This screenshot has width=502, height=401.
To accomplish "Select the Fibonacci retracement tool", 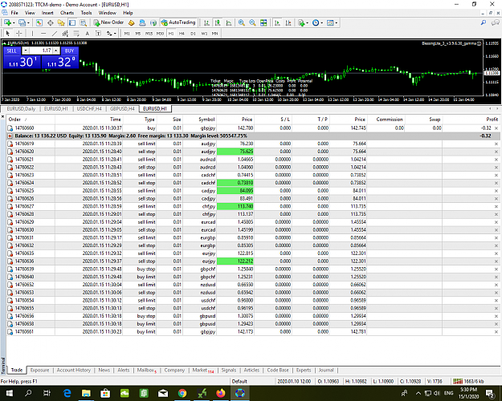I will pyautogui.click(x=76, y=33).
